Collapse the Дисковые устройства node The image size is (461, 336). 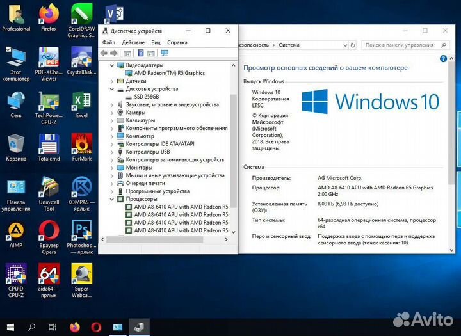point(111,89)
